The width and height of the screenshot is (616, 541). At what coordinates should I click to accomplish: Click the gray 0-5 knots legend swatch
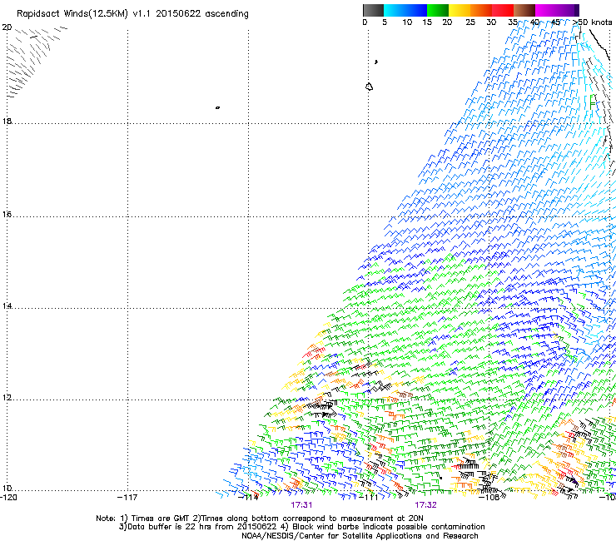pyautogui.click(x=373, y=10)
